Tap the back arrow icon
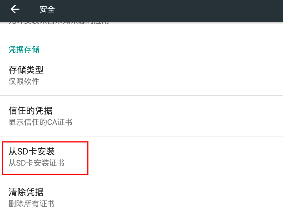Screen dimensions: 283x218 click(x=15, y=9)
